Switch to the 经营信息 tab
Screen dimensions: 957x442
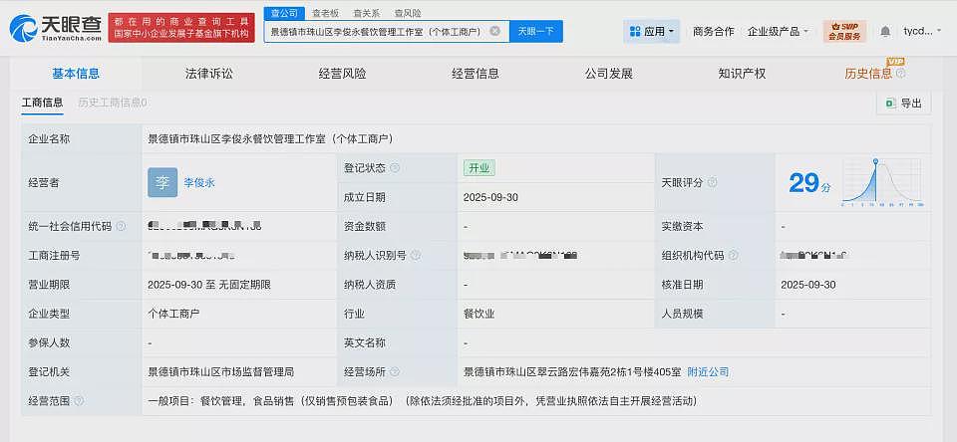[x=476, y=74]
